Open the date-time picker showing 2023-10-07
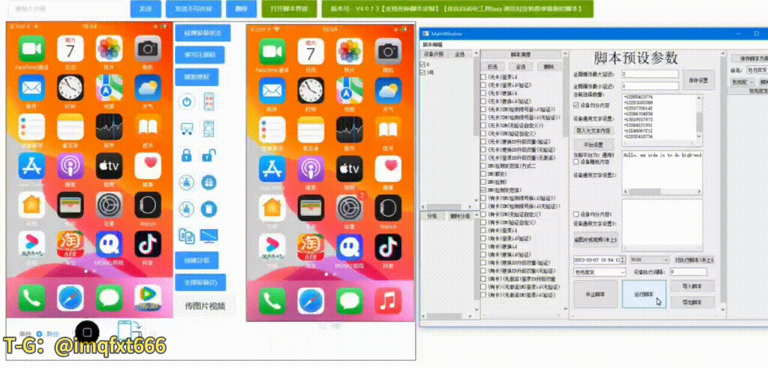Screen dimensions: 768x368 (599, 260)
